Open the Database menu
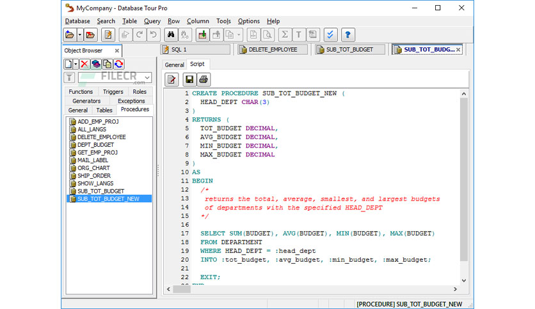This screenshot has height=309, width=535. pyautogui.click(x=77, y=21)
